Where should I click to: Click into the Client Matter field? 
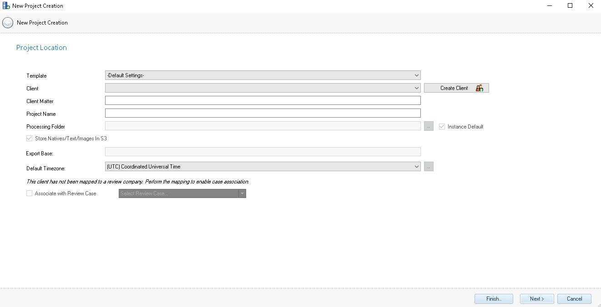click(x=263, y=101)
